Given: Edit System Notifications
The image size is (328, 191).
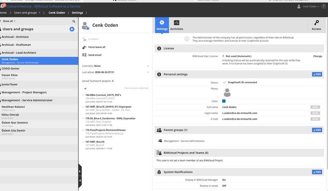Looking at the screenshot, I should [x=317, y=172].
